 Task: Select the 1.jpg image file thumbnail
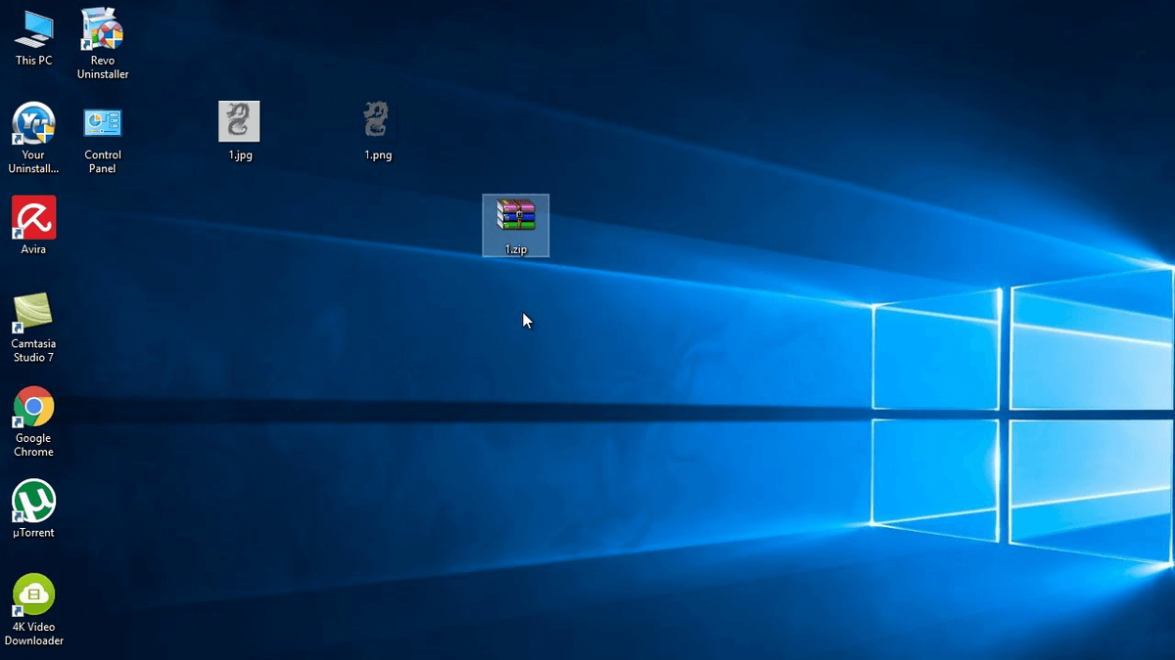point(239,122)
